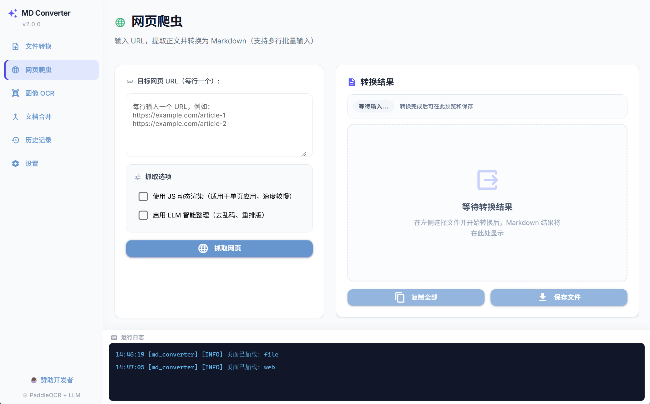Click the MD Converter sparkle logo
The image size is (650, 404).
click(12, 13)
